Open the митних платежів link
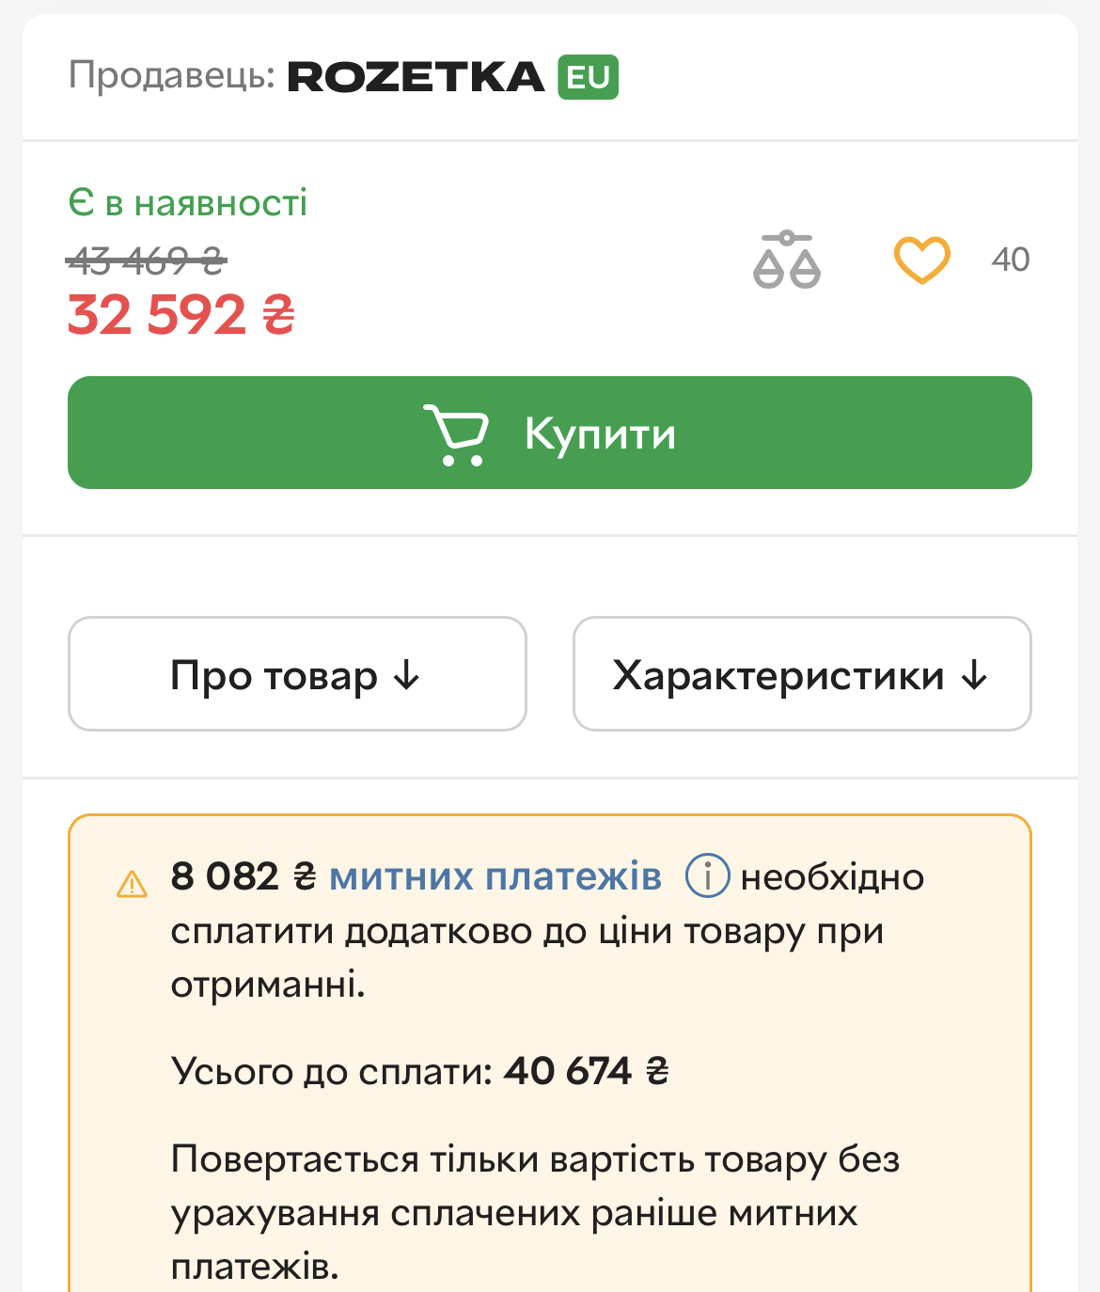Viewport: 1100px width, 1292px height. point(495,876)
